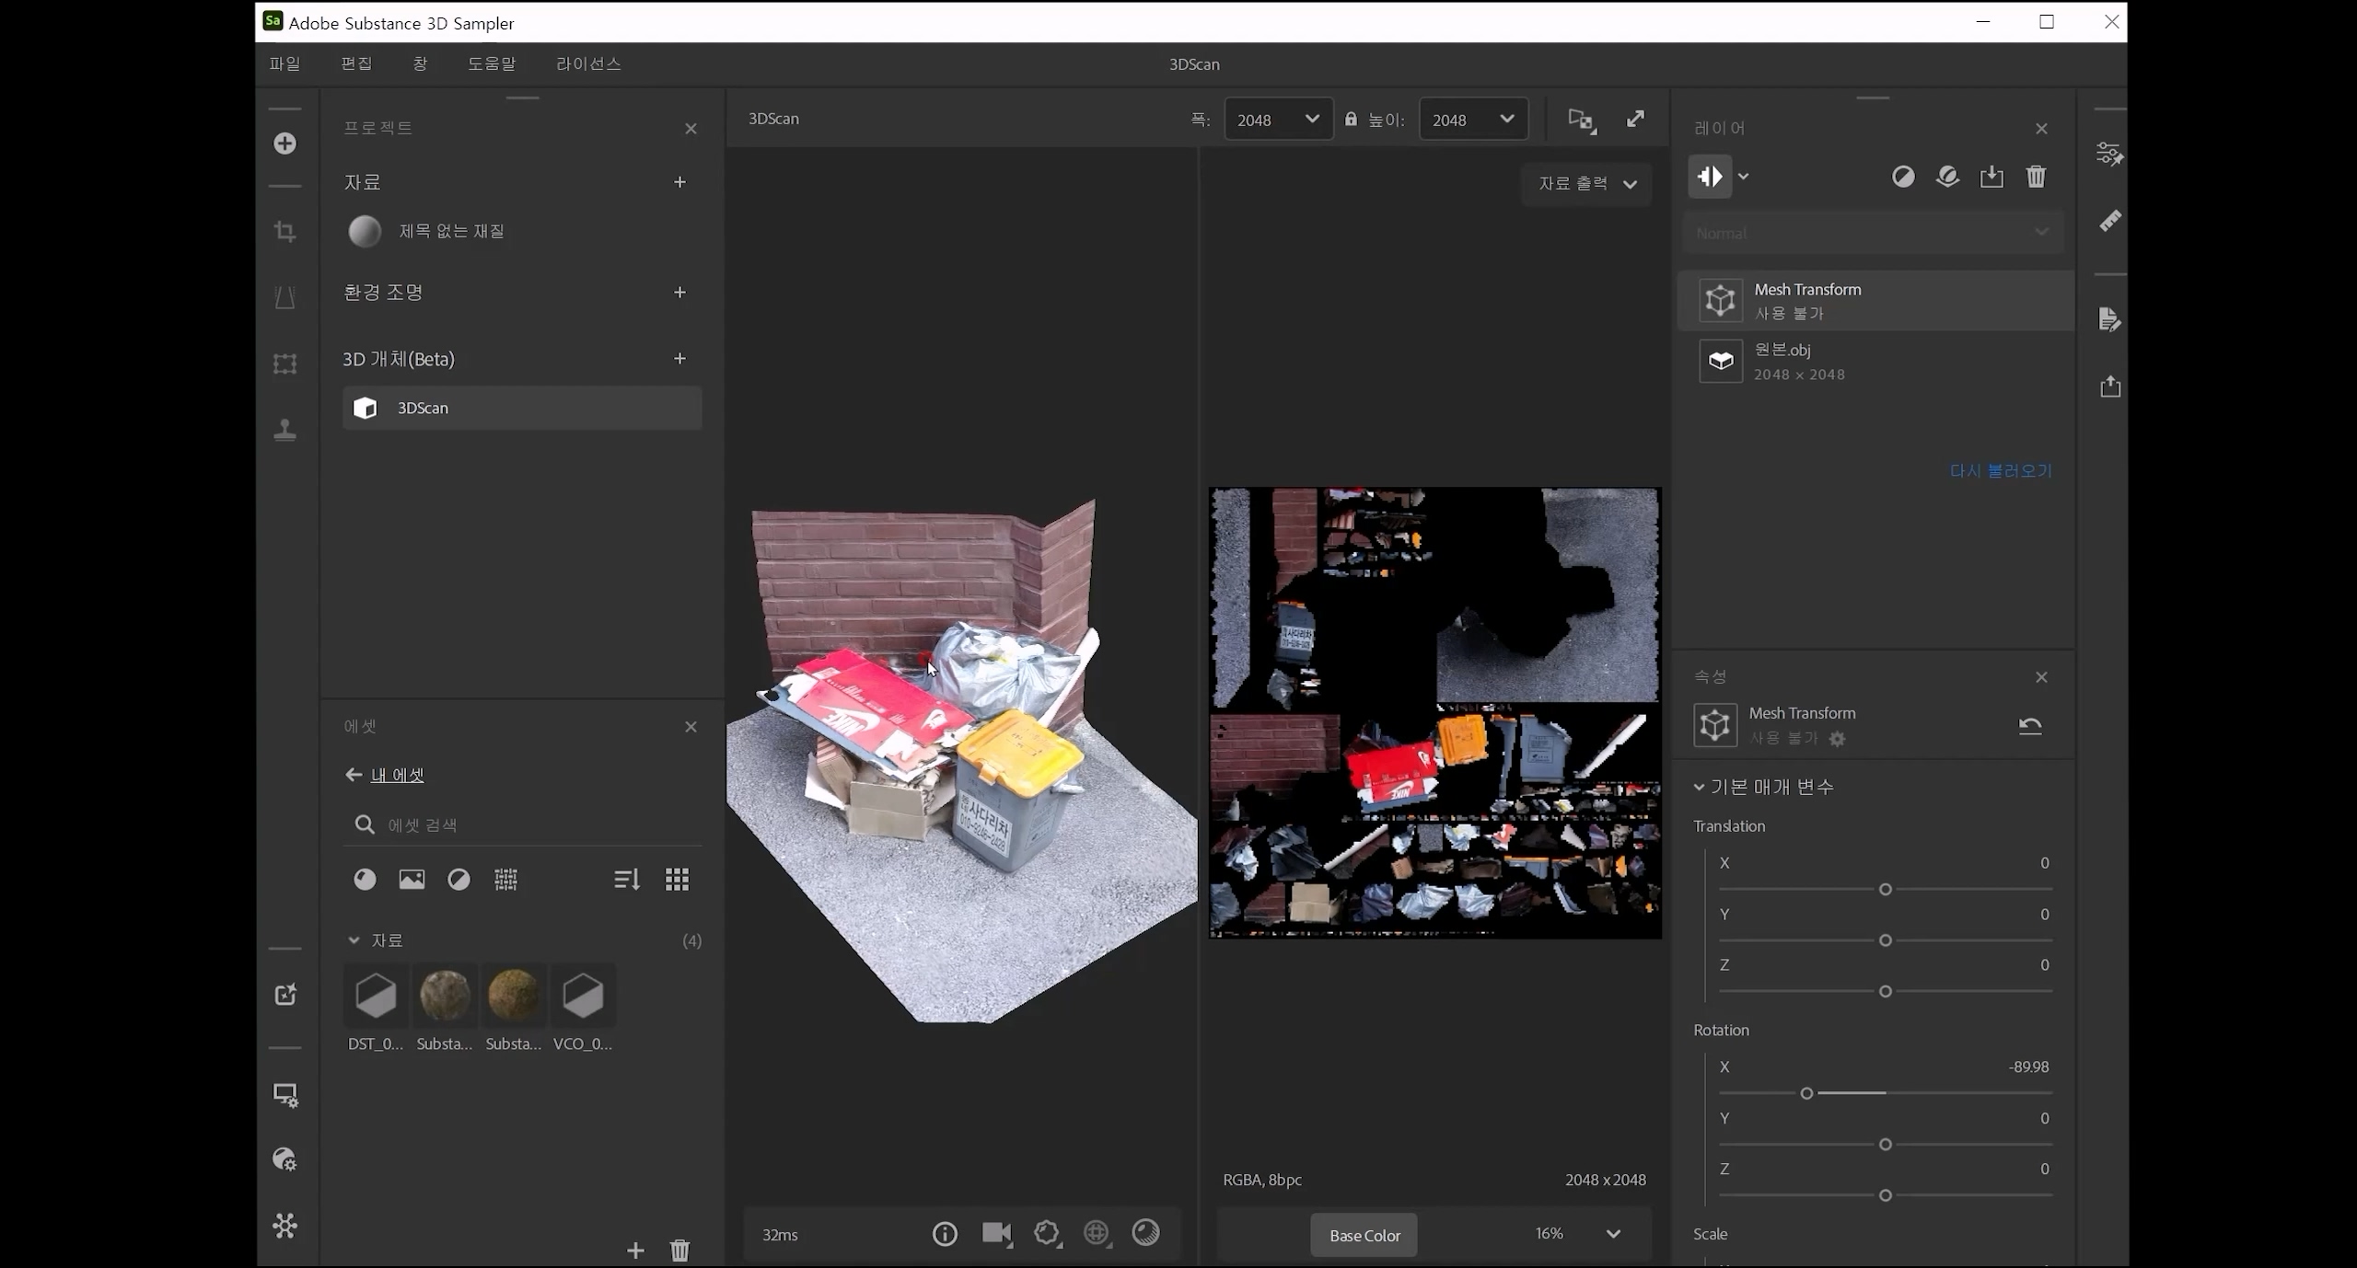Delete selected layer with trash icon

[2036, 177]
